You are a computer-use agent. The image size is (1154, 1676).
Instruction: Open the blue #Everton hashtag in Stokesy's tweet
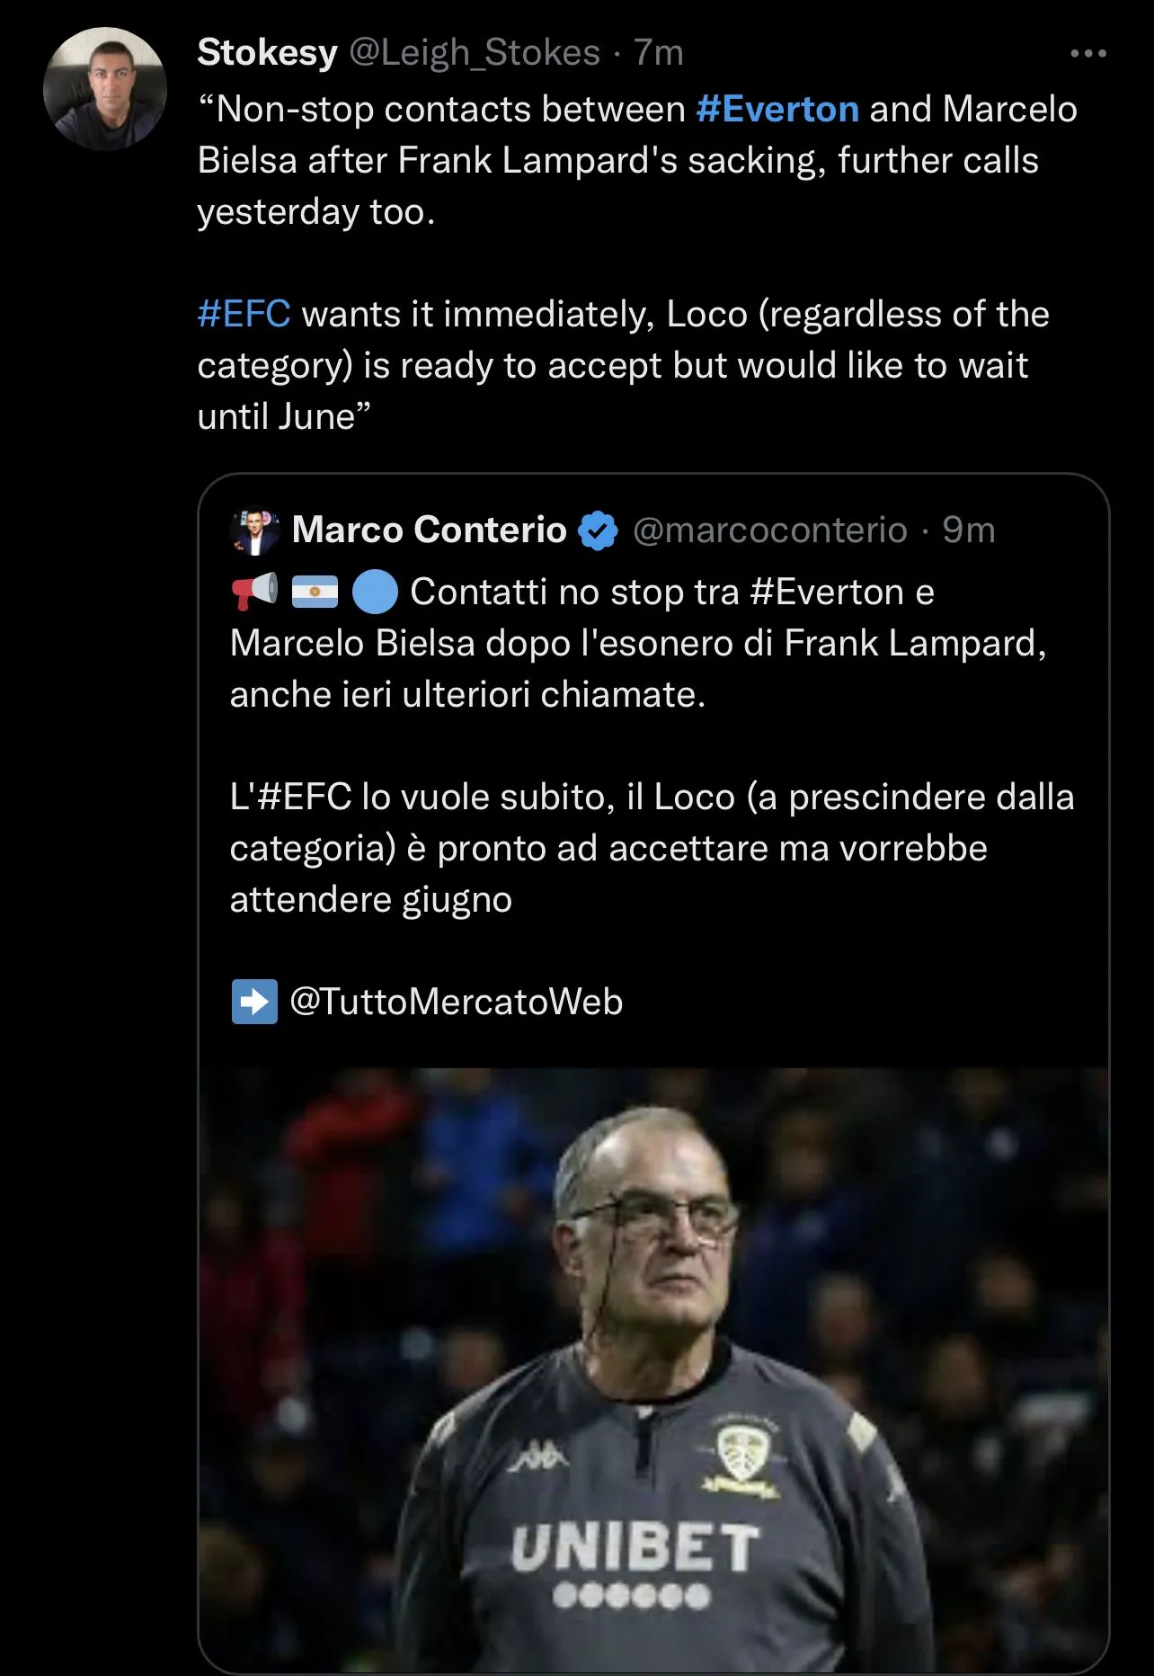[777, 109]
